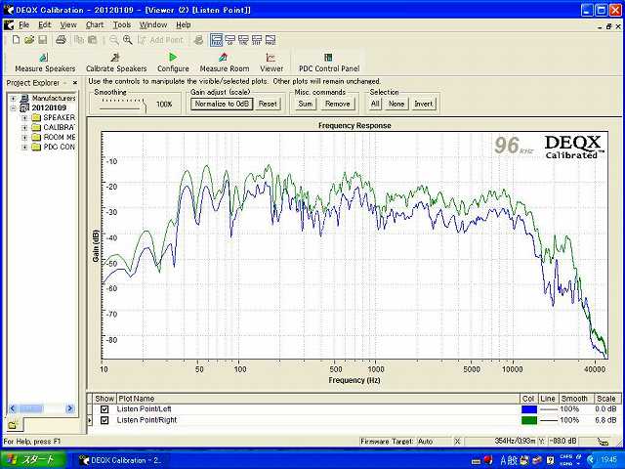The width and height of the screenshot is (625, 469).
Task: Click the None selection button
Action: click(x=396, y=105)
